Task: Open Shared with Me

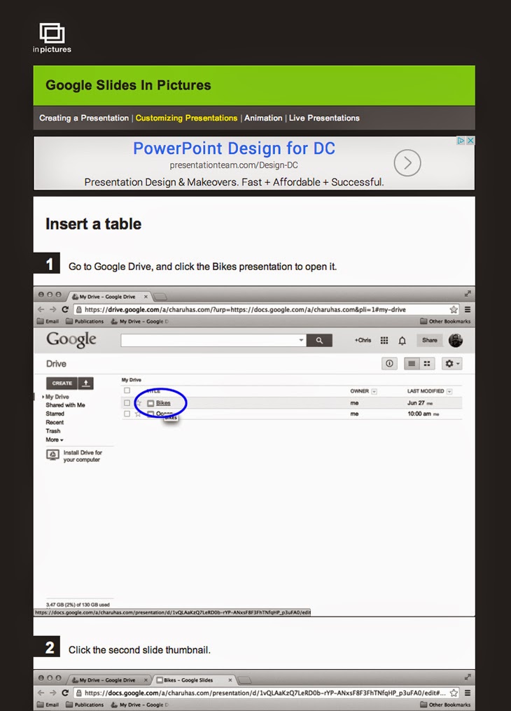Action: [65, 405]
